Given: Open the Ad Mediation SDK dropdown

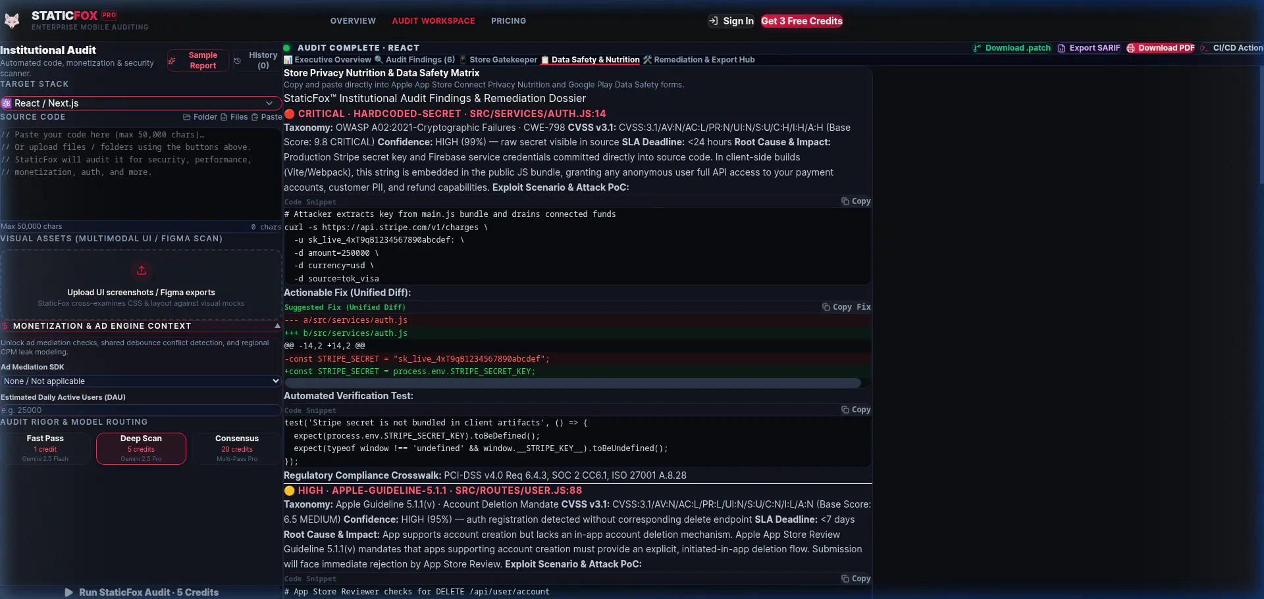Looking at the screenshot, I should (141, 381).
